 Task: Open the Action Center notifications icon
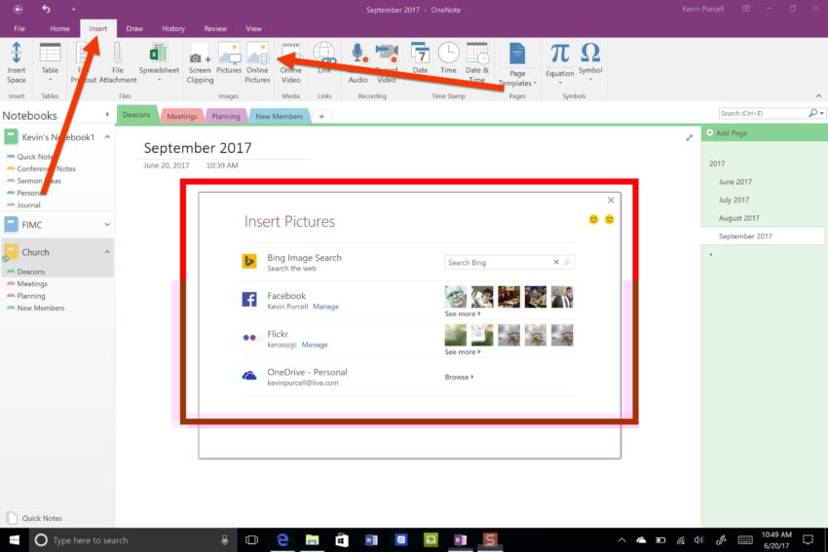point(808,540)
